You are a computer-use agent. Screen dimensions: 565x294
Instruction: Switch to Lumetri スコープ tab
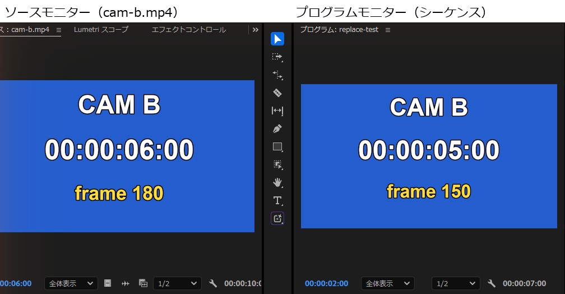pos(101,30)
